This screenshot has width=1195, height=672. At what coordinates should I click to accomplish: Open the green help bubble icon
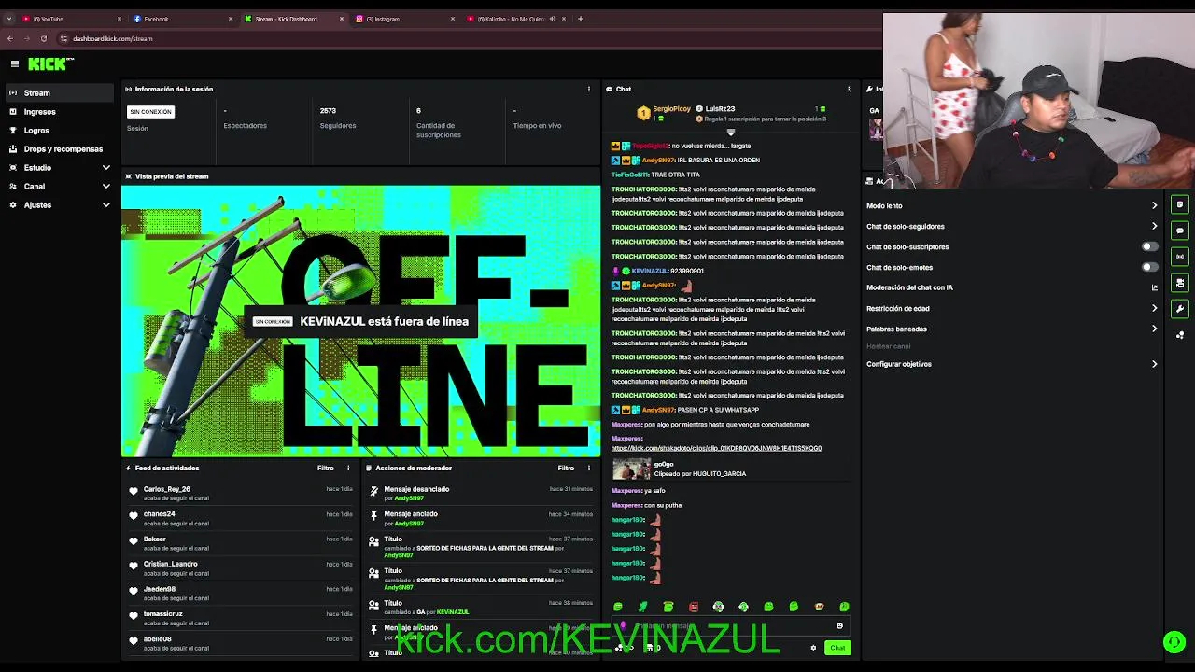point(1174,642)
